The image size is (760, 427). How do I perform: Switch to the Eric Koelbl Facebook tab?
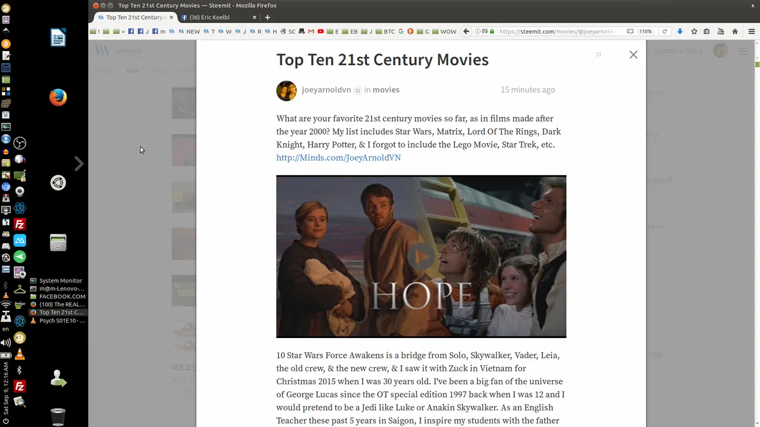[217, 17]
